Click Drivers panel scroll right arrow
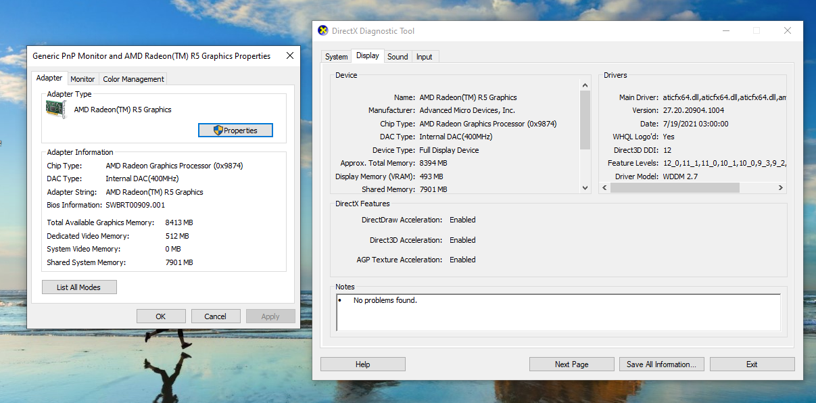816x403 pixels. click(781, 188)
